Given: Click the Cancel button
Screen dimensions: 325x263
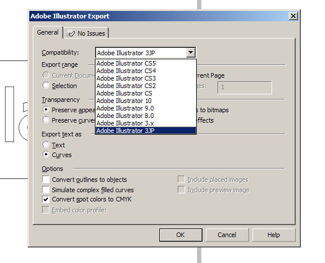Looking at the screenshot, I should point(227,235).
